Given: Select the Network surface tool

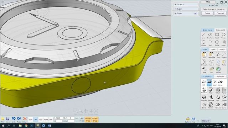Looking at the screenshot, I should tap(218, 106).
